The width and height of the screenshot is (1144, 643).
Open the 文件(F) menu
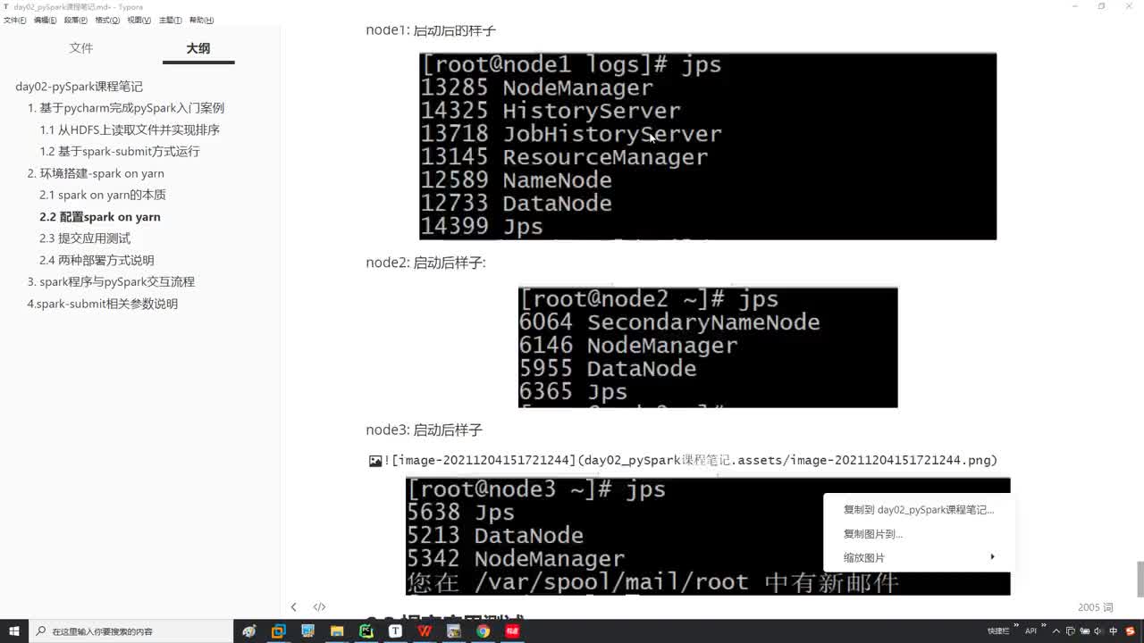point(14,20)
